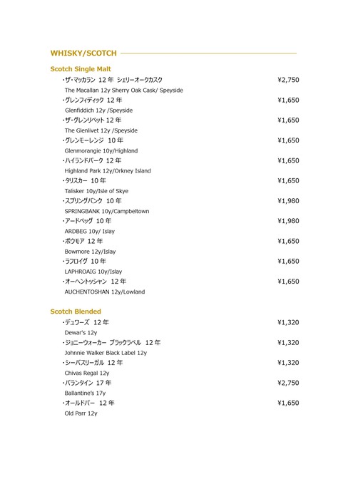Click Chivas Regal 12y text
Image resolution: width=353 pixels, height=499 pixels.
click(x=87, y=373)
